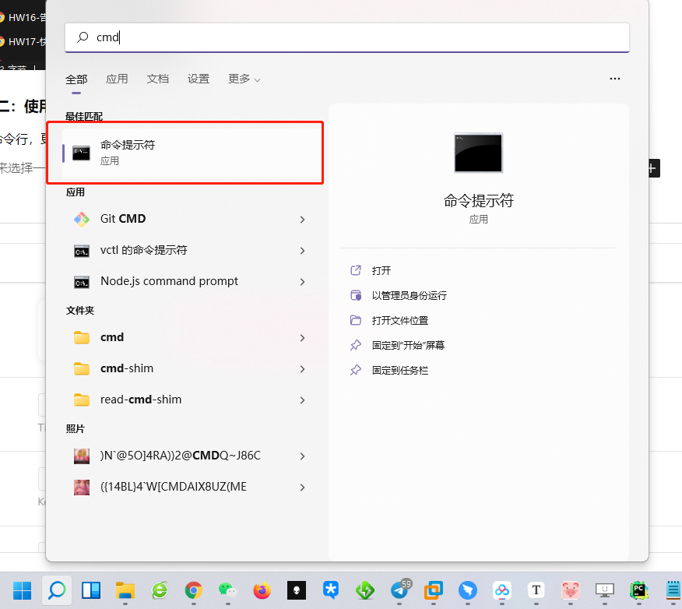This screenshot has height=609, width=682.
Task: Expand the cmd folder result chevron
Action: pos(302,338)
